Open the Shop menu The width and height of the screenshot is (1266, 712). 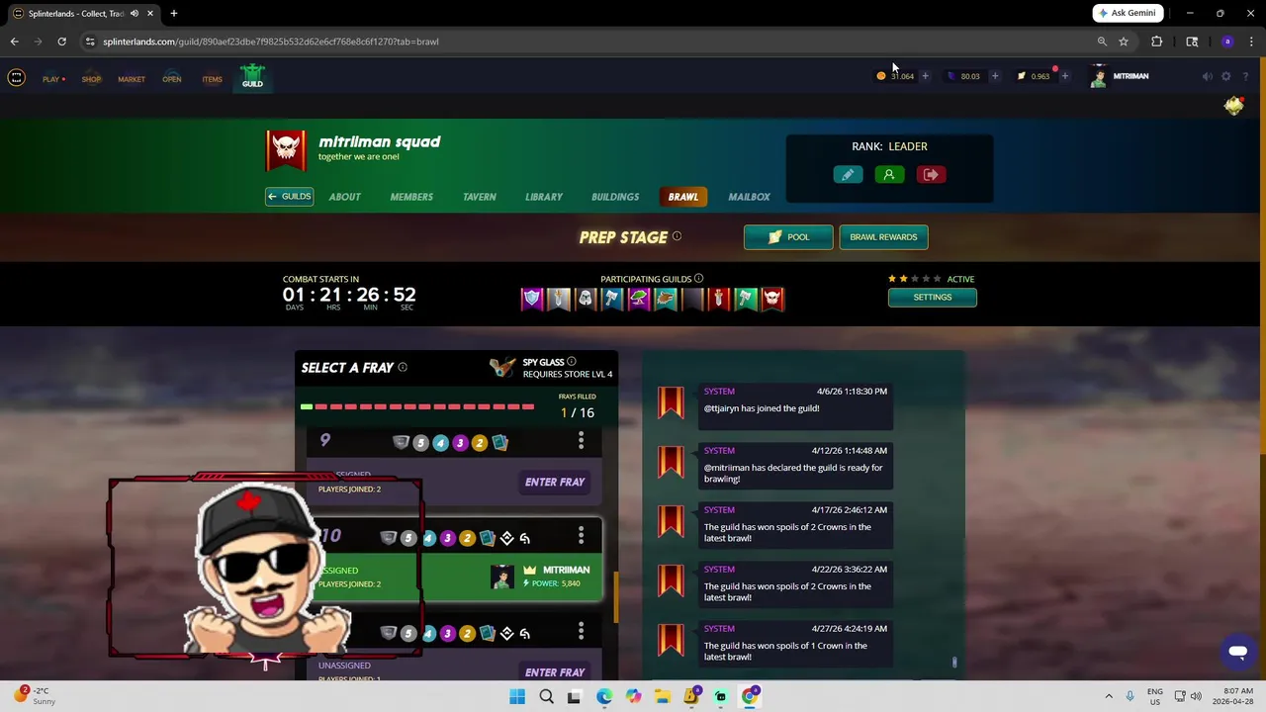click(x=91, y=79)
